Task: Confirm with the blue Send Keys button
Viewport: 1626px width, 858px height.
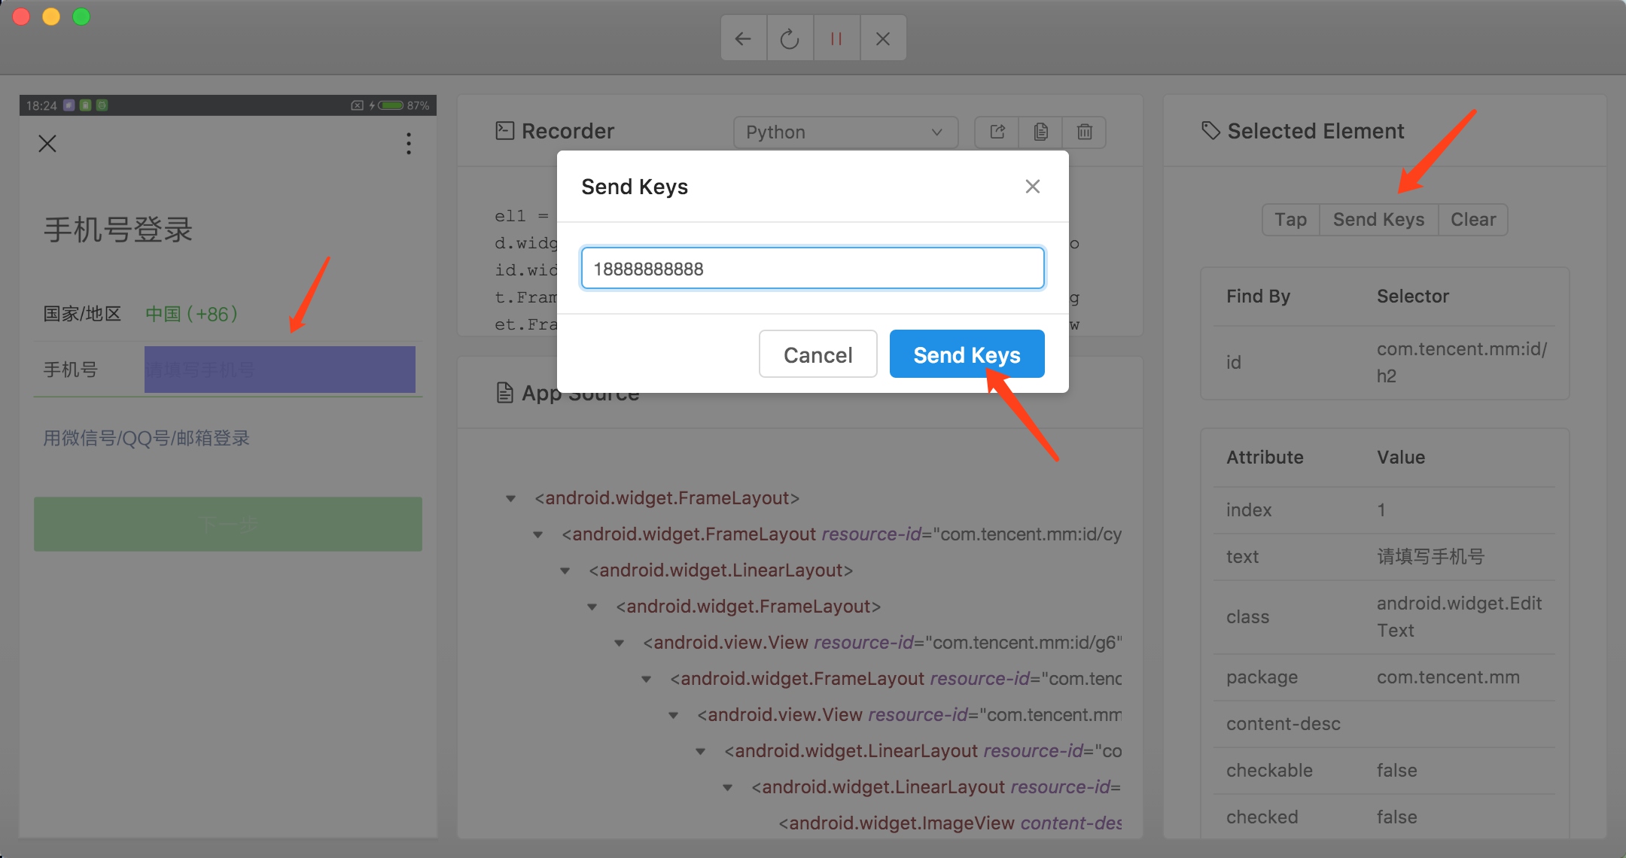Action: [x=967, y=354]
